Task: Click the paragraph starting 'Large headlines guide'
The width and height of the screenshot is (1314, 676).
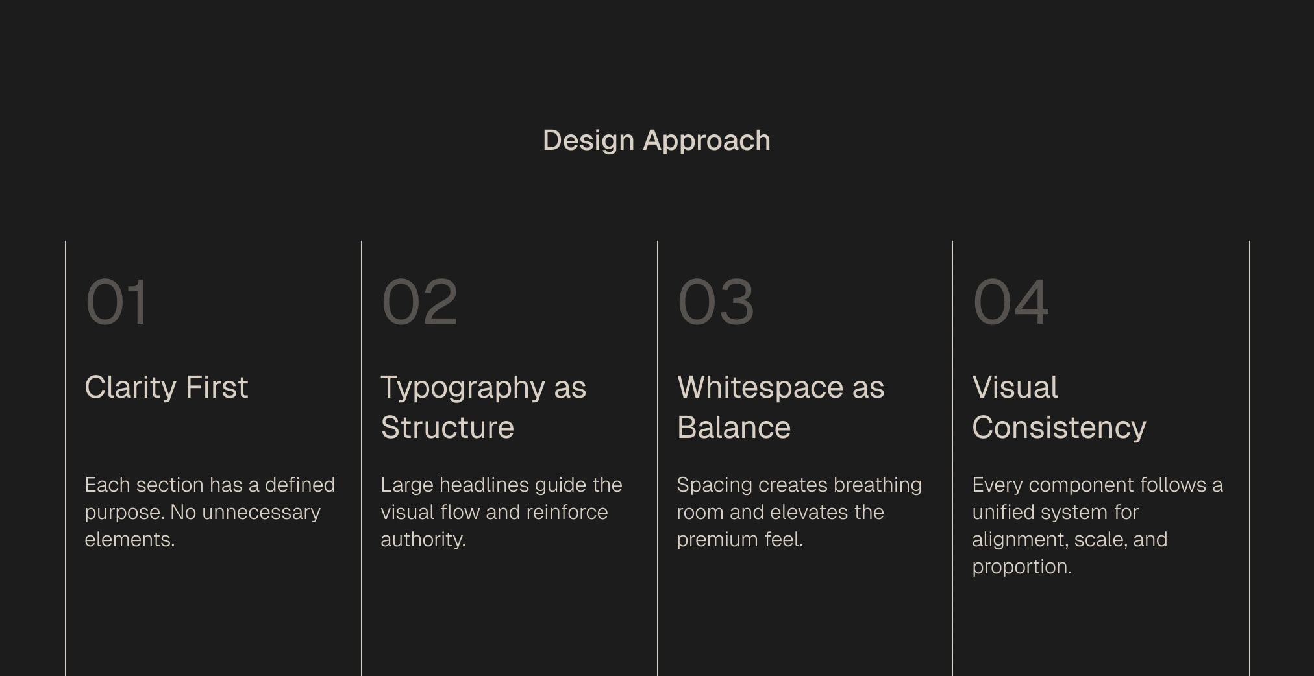Action: (501, 512)
